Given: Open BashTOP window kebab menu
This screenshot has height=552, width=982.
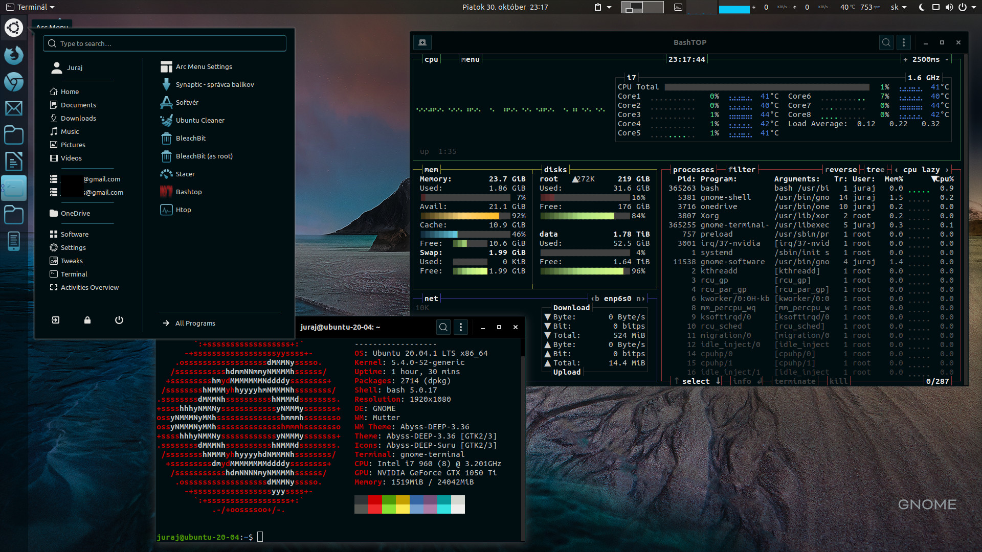Looking at the screenshot, I should (904, 42).
